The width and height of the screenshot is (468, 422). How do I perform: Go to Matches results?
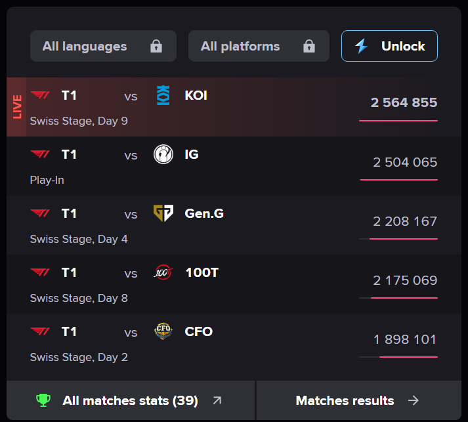(358, 400)
